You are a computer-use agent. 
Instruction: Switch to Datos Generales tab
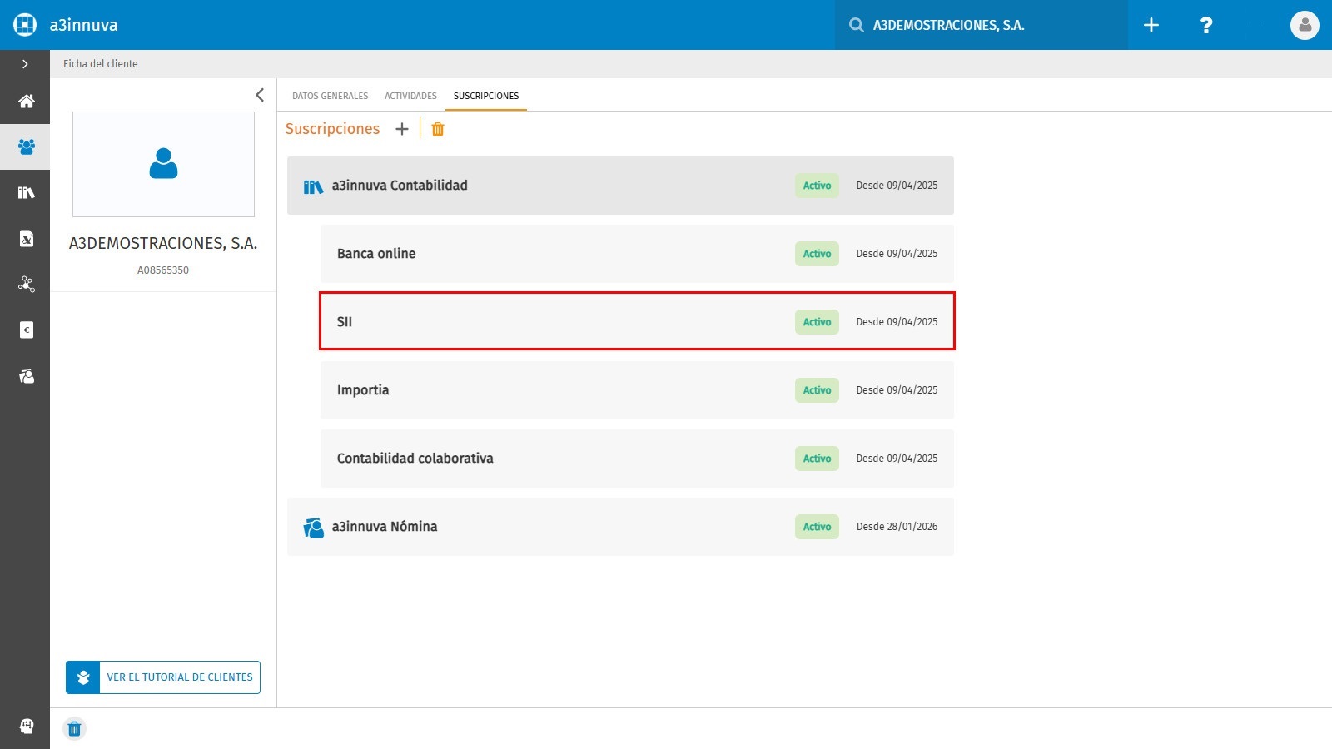point(330,96)
